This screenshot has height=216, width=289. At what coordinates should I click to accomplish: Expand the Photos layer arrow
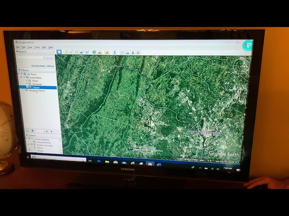29,150
